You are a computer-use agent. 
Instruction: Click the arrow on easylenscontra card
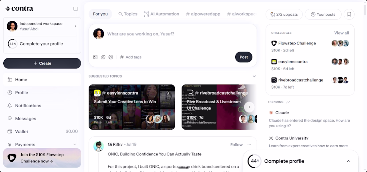(167, 93)
